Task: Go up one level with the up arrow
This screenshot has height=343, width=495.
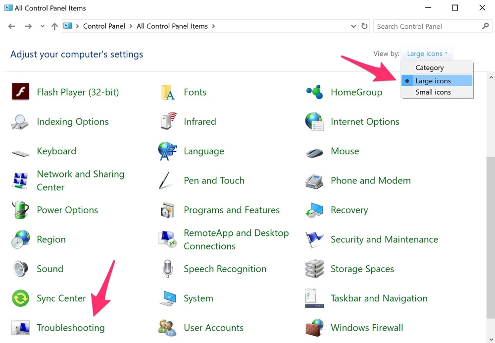Action: pyautogui.click(x=54, y=26)
